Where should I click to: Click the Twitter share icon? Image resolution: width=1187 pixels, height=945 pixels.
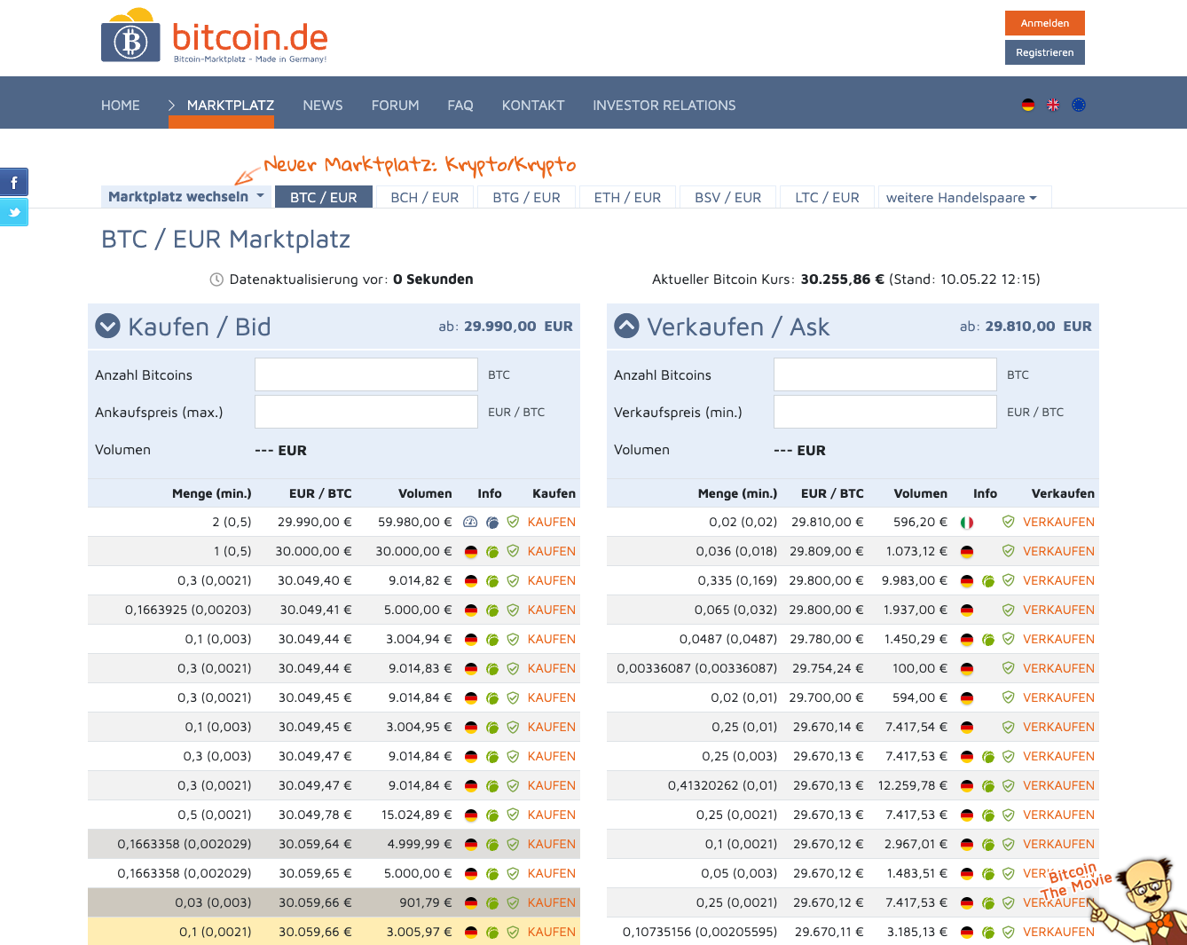14,213
